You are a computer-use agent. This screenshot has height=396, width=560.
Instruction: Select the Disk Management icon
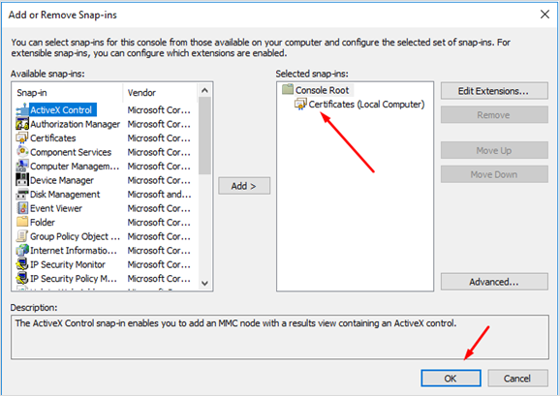coord(22,195)
